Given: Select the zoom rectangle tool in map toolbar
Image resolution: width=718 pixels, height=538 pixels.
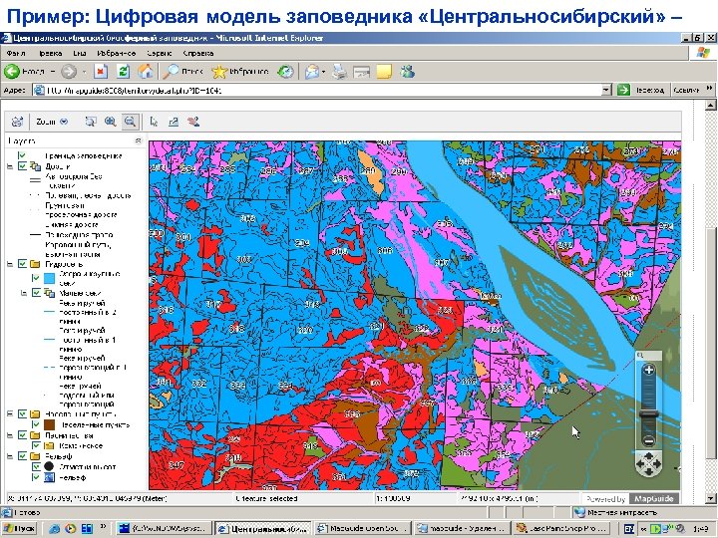Looking at the screenshot, I should point(91,122).
